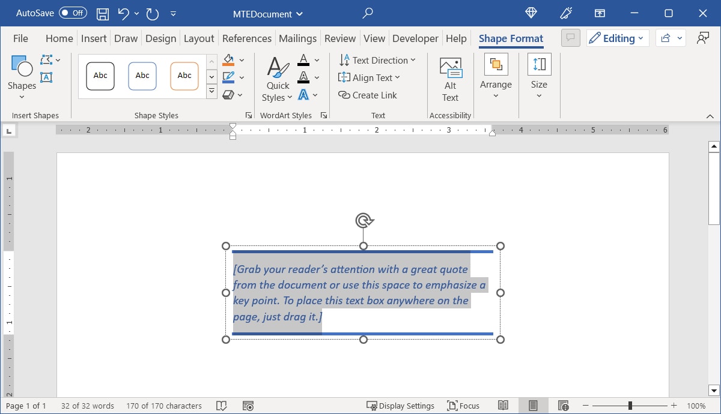
Task: Open the Alt Text pane
Action: tap(450, 78)
